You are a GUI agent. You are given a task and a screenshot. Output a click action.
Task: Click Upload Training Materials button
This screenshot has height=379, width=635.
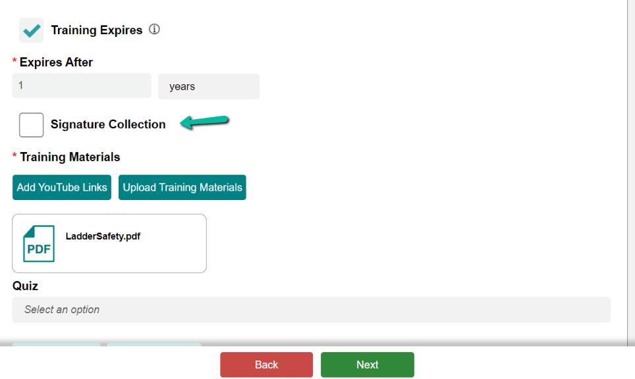pos(182,188)
